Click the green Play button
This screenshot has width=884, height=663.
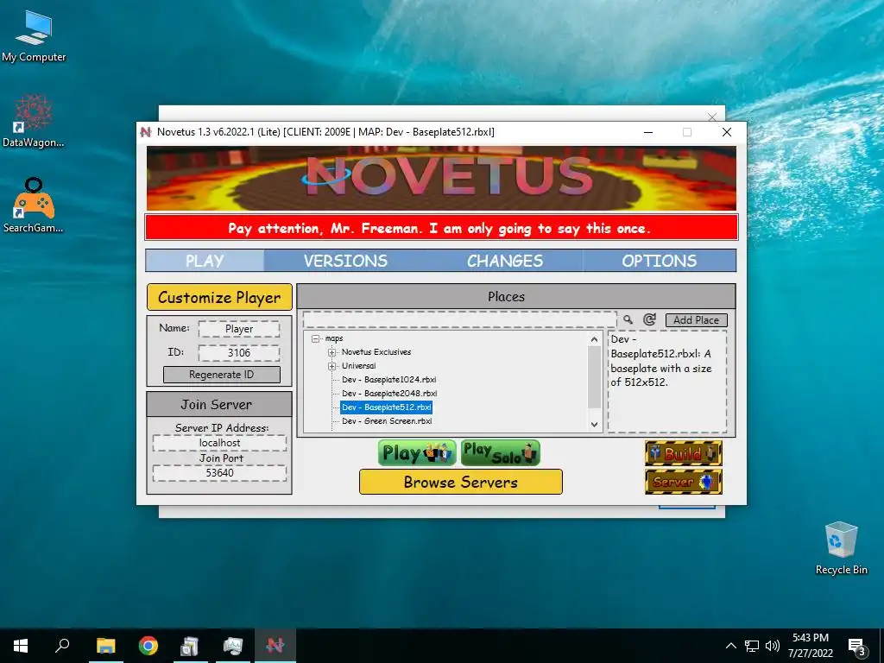point(417,452)
